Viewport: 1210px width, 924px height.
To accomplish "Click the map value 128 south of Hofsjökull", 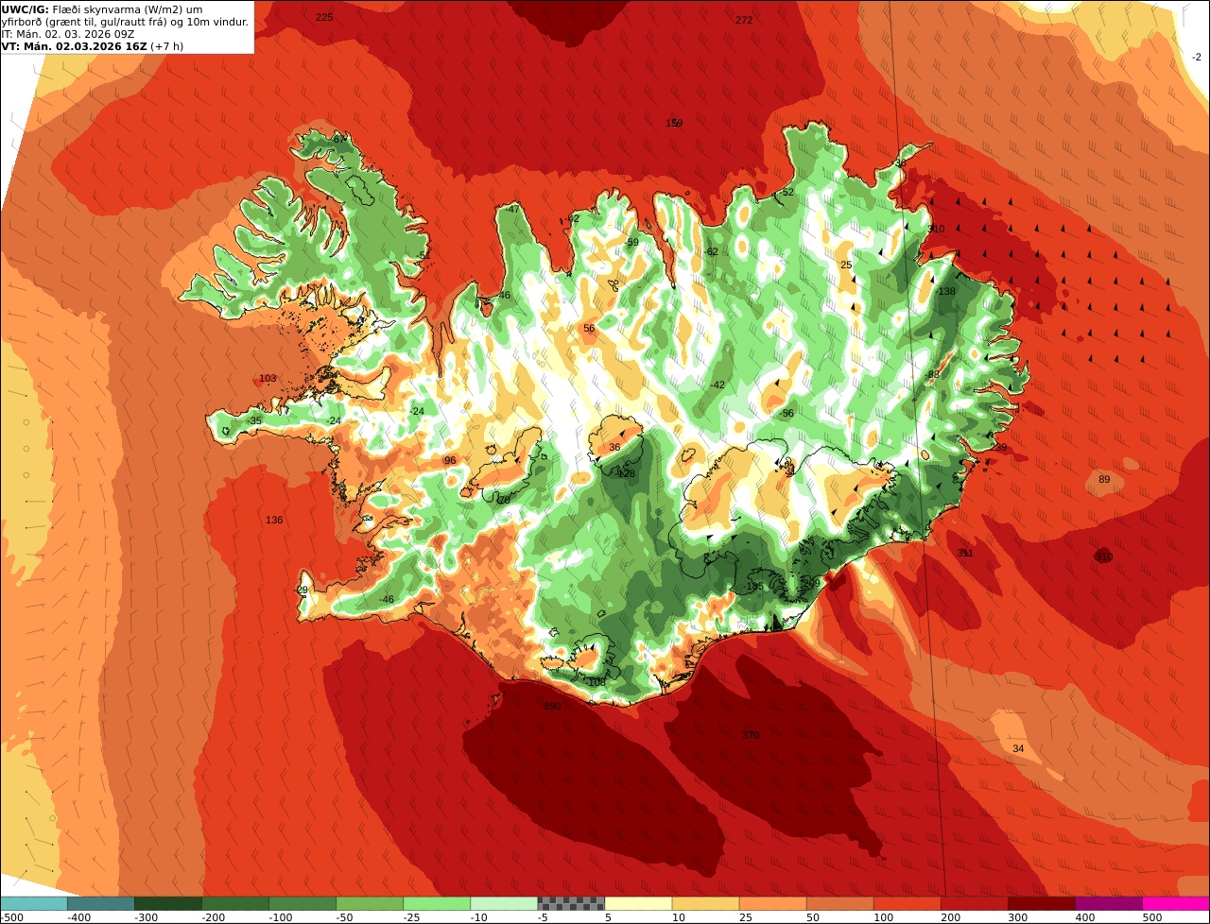I will click(627, 473).
